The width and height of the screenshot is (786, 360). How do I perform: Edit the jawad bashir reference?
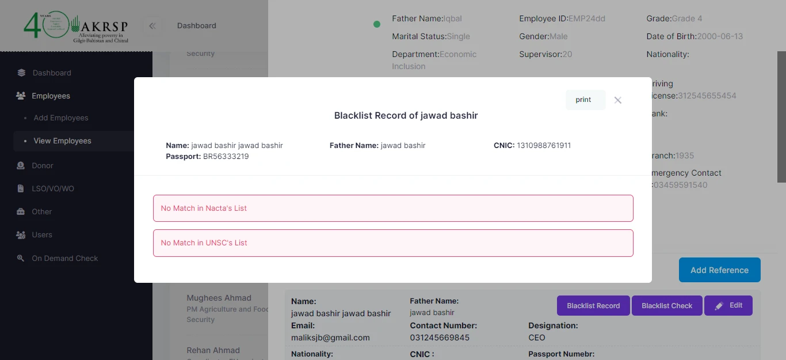tap(728, 306)
